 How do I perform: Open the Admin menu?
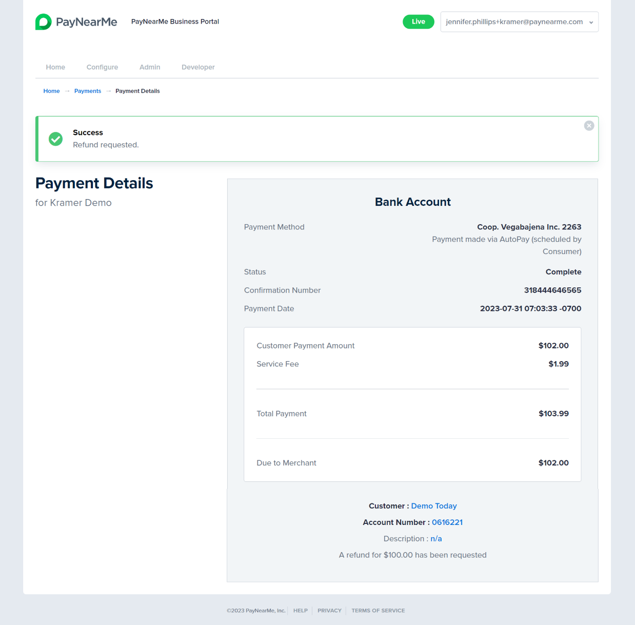pyautogui.click(x=150, y=67)
